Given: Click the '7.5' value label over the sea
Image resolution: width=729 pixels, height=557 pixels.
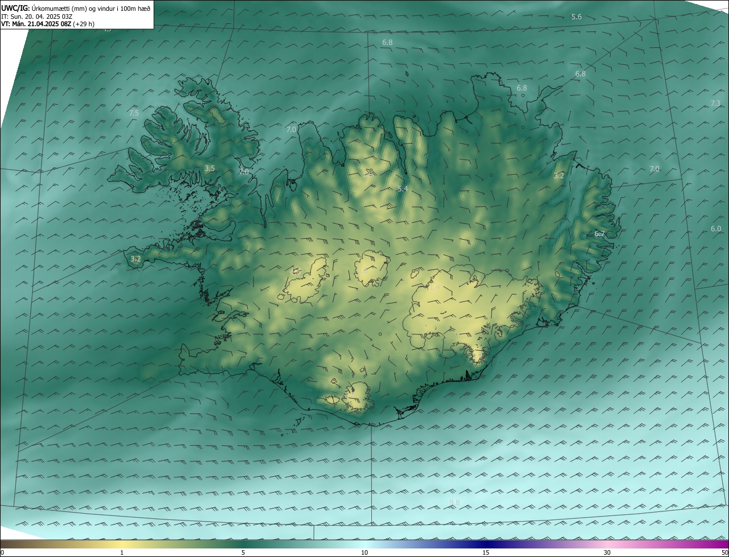Looking at the screenshot, I should [134, 113].
